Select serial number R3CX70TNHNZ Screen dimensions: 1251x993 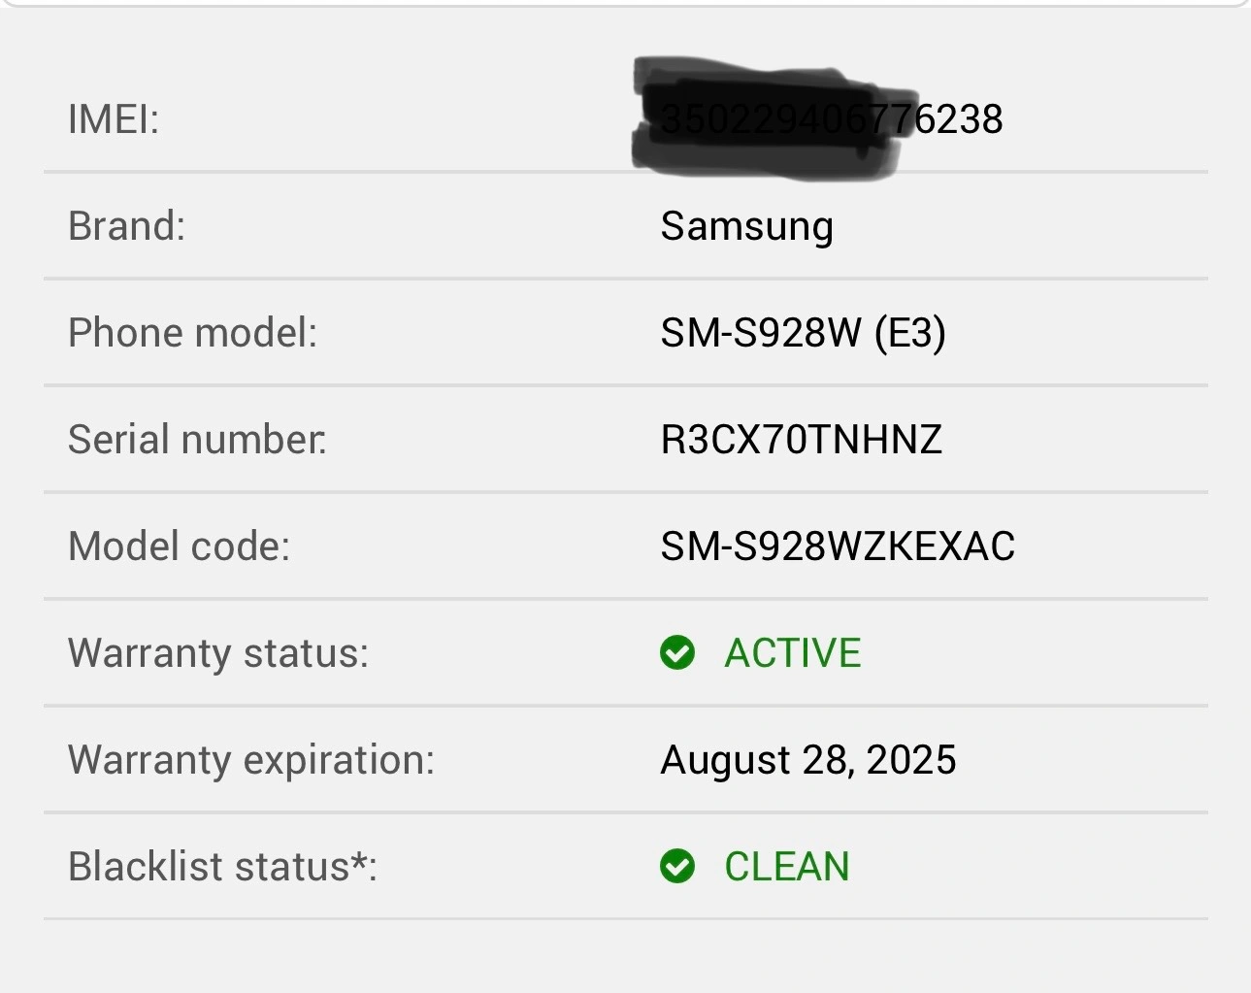coord(801,440)
